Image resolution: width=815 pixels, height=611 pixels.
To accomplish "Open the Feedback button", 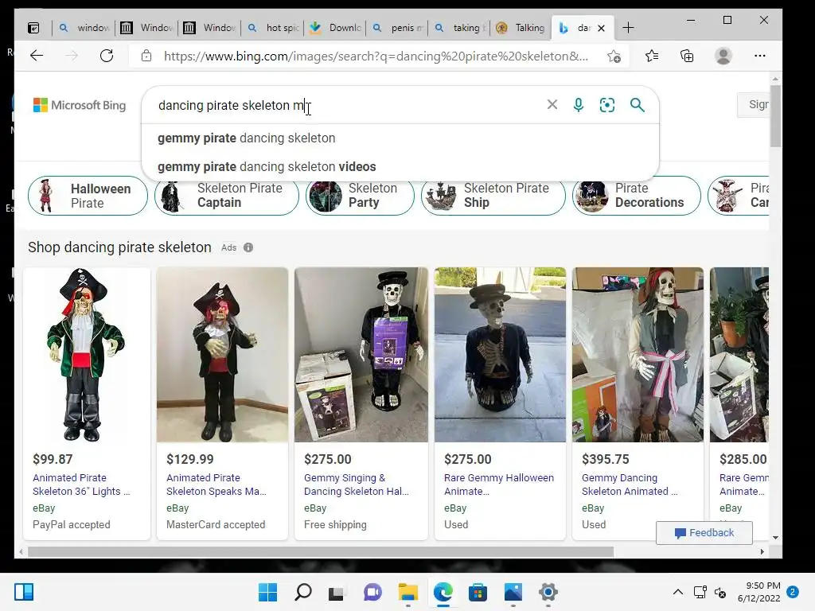I will coord(704,532).
